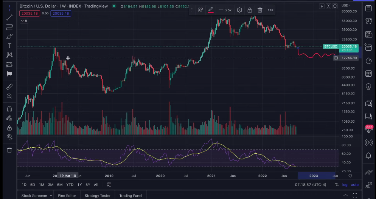The width and height of the screenshot is (376, 199).
Task: Set time range to 1Y
Action: pyautogui.click(x=79, y=185)
